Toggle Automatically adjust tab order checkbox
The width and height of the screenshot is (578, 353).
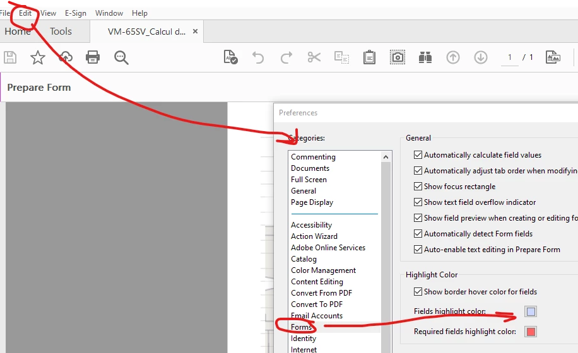tap(418, 171)
